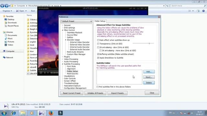This screenshot has height=116, width=207.
Task: Open Firefox from the taskbar
Action: (x=51, y=113)
